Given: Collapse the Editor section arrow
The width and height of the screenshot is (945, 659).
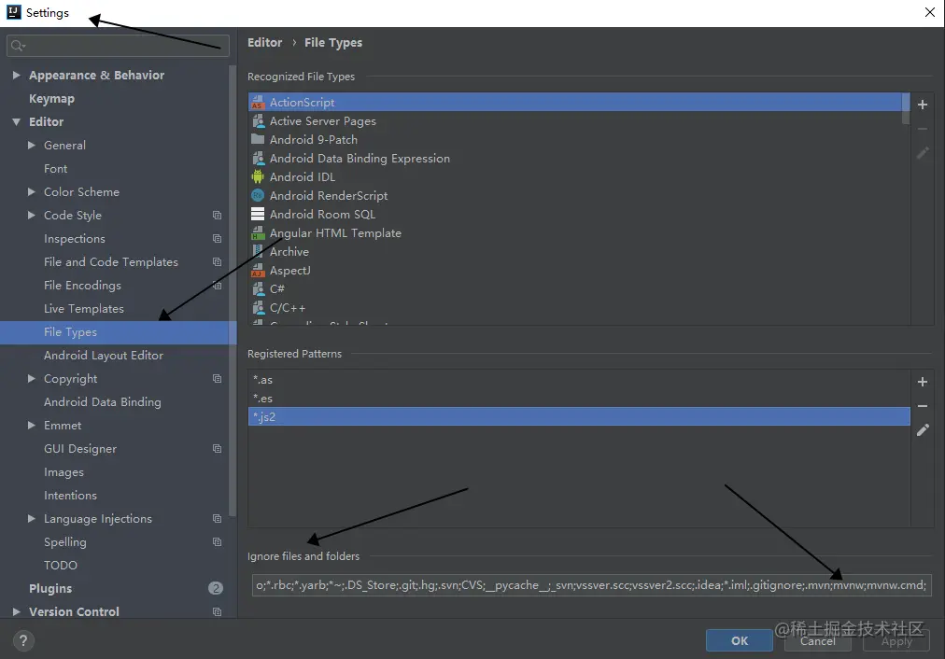Looking at the screenshot, I should tap(16, 121).
